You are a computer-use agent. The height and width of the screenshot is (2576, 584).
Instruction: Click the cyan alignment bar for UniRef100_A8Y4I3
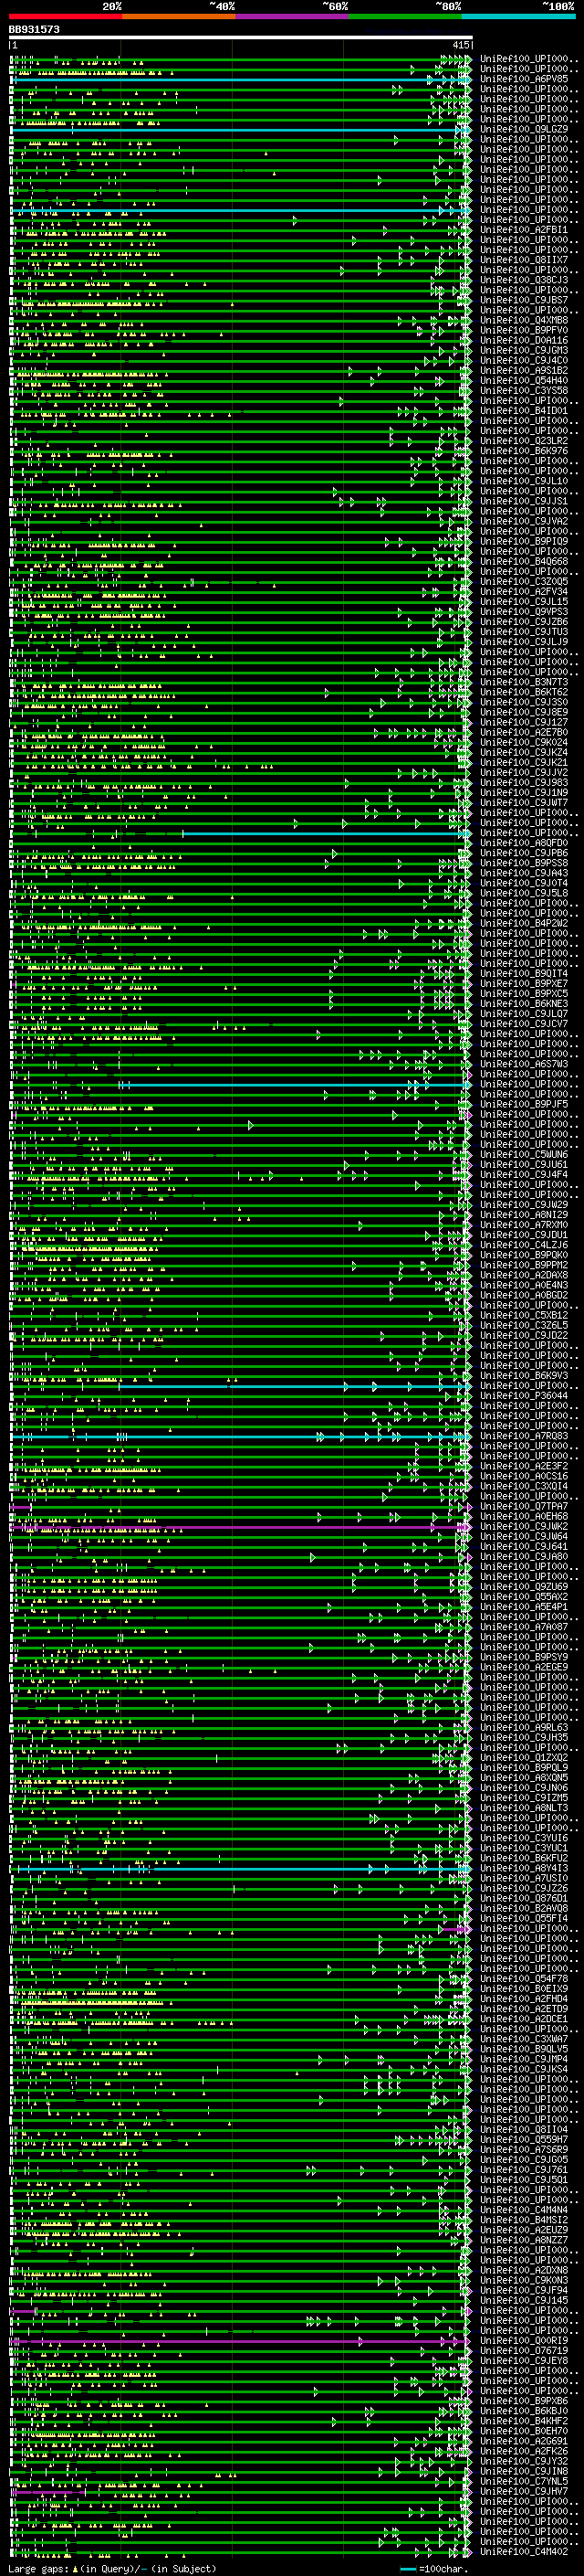(241, 1868)
